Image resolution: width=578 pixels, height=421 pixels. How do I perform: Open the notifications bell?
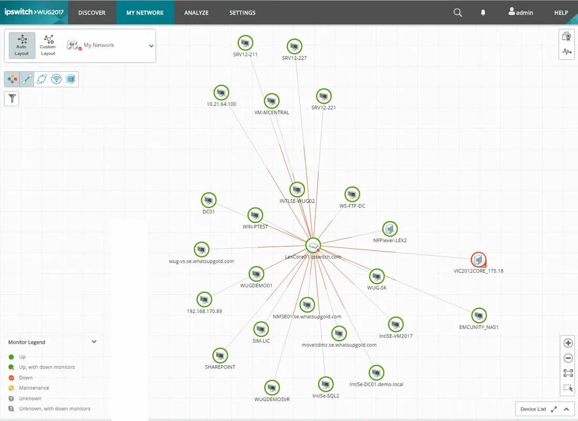click(483, 13)
